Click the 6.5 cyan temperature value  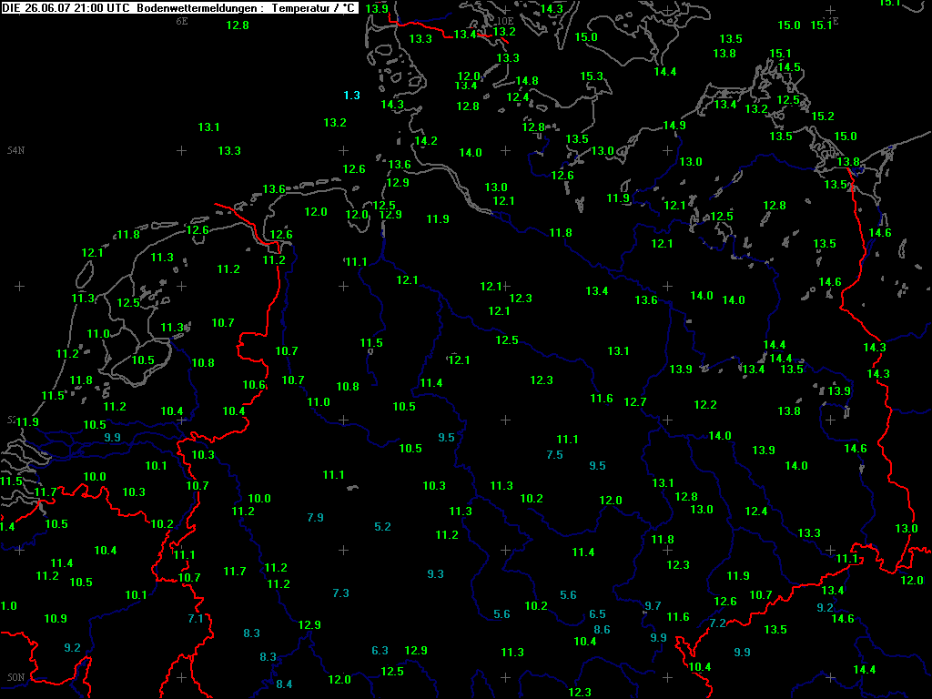pos(597,614)
